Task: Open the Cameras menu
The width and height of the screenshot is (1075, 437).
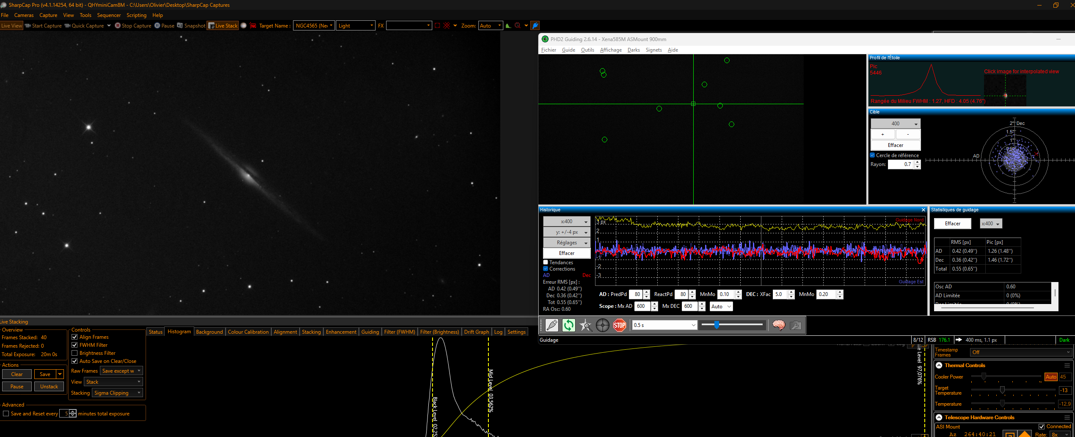Action: coord(24,15)
